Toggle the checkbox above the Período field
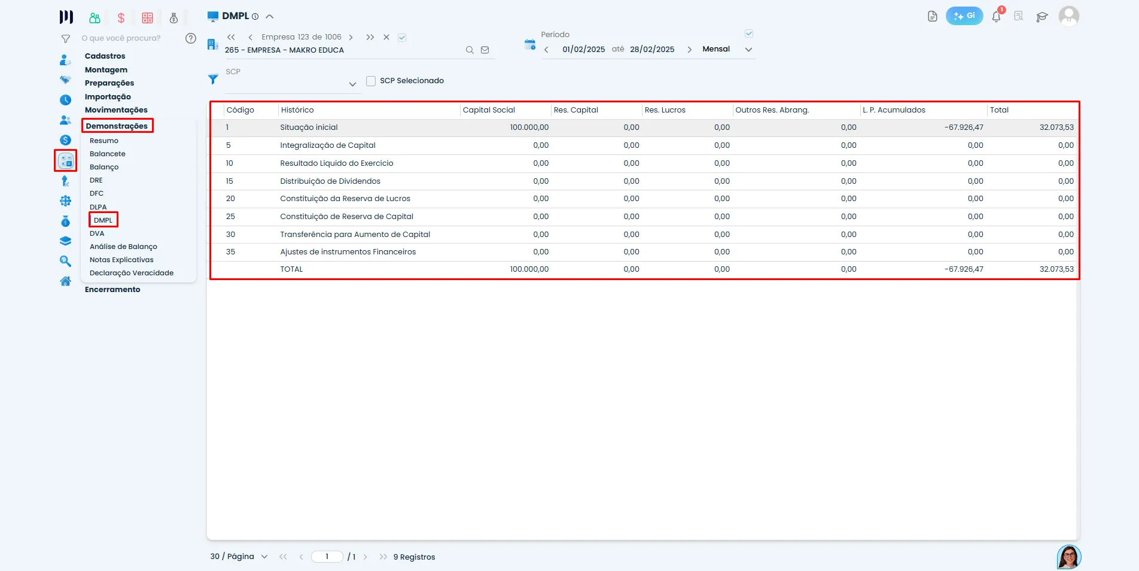This screenshot has width=1139, height=571. [749, 34]
